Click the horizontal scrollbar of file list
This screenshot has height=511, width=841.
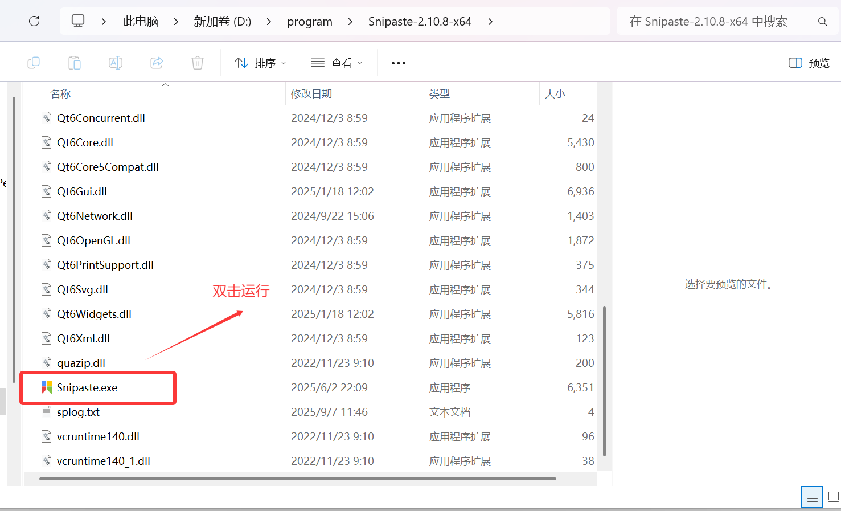pyautogui.click(x=297, y=479)
